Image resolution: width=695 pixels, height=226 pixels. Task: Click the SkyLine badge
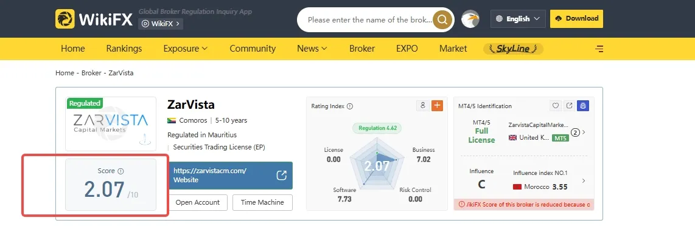(513, 49)
